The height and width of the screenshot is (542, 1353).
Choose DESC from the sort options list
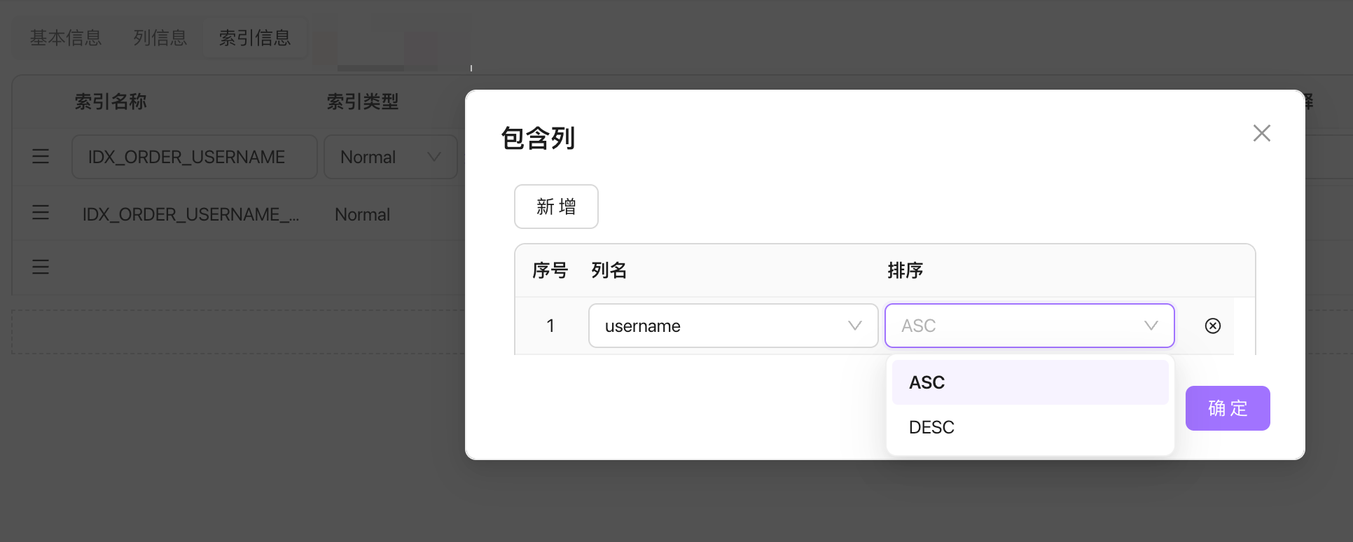click(x=1029, y=427)
